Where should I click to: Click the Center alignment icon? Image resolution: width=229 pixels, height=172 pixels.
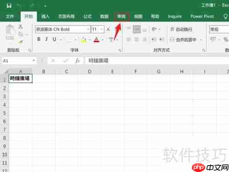[x=136, y=39]
